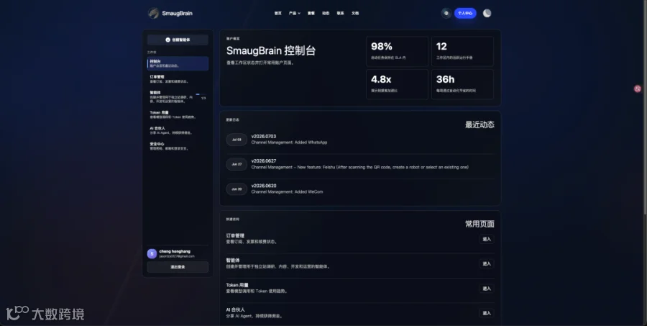647x326 pixels.
Task: Click the purple user avatar beside cheng honghang
Action: click(x=152, y=254)
